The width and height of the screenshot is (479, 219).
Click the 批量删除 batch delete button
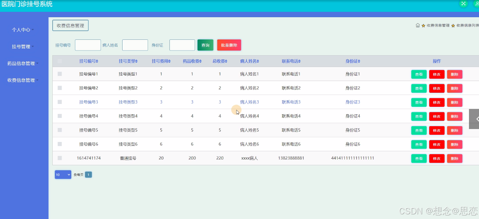tap(229, 45)
